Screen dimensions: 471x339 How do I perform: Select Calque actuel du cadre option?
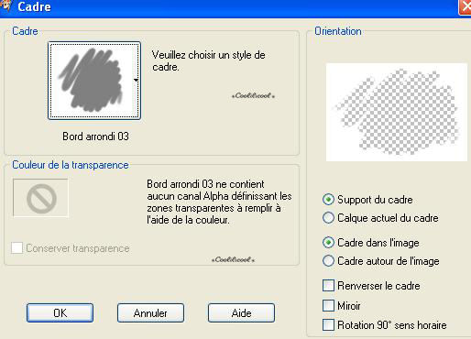coord(328,218)
